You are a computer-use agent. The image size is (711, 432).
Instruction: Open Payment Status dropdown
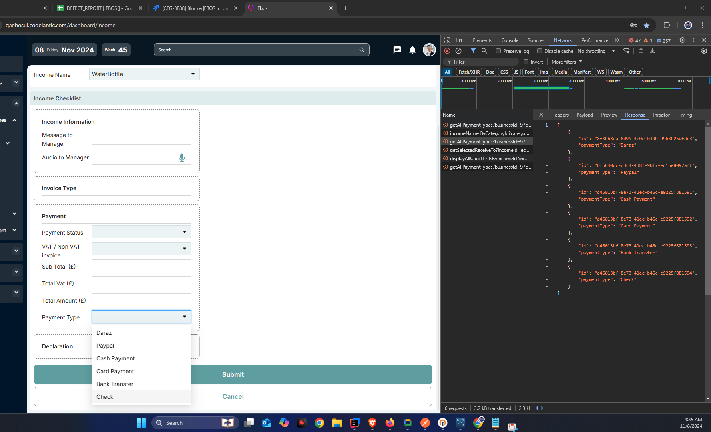pos(141,232)
